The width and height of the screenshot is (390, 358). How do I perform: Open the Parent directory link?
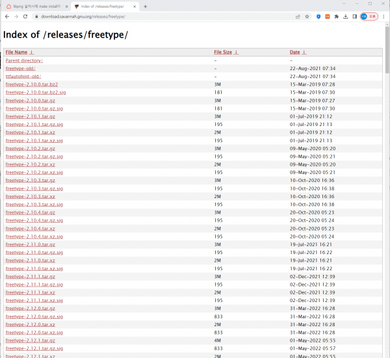click(x=24, y=60)
